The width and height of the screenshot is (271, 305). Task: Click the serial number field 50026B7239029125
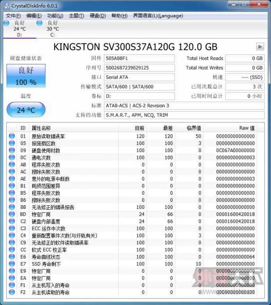click(139, 68)
